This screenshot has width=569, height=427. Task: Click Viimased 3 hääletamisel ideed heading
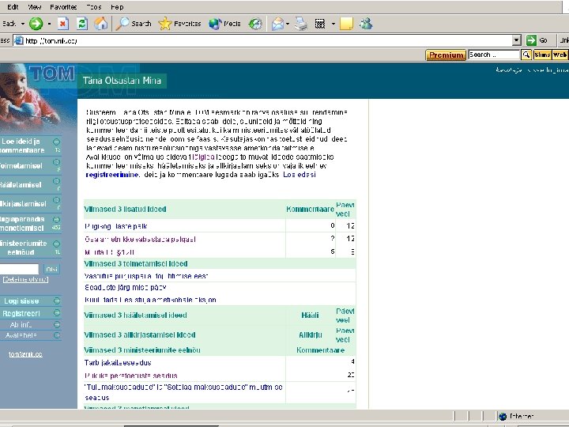coord(135,316)
